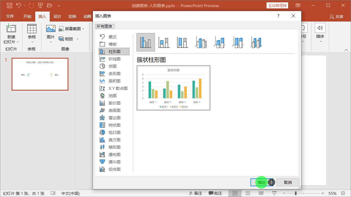Open the 设计 ribbon tab
351x197 pixels.
point(57,16)
